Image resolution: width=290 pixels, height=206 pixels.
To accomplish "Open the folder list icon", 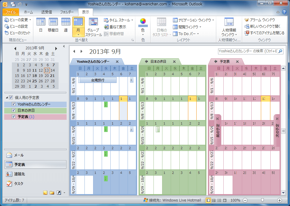I will pos(52,193).
